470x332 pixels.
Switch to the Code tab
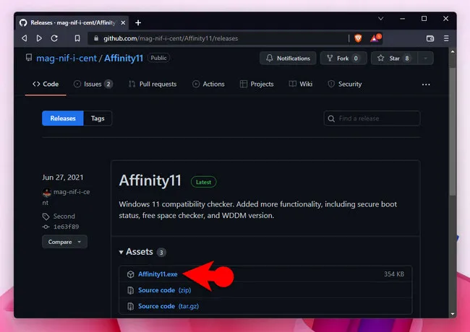tap(46, 84)
